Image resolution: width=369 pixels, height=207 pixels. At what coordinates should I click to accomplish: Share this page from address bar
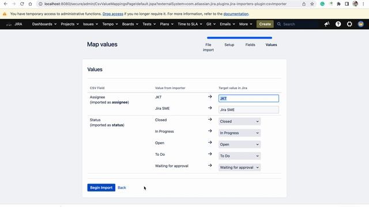pos(304,4)
